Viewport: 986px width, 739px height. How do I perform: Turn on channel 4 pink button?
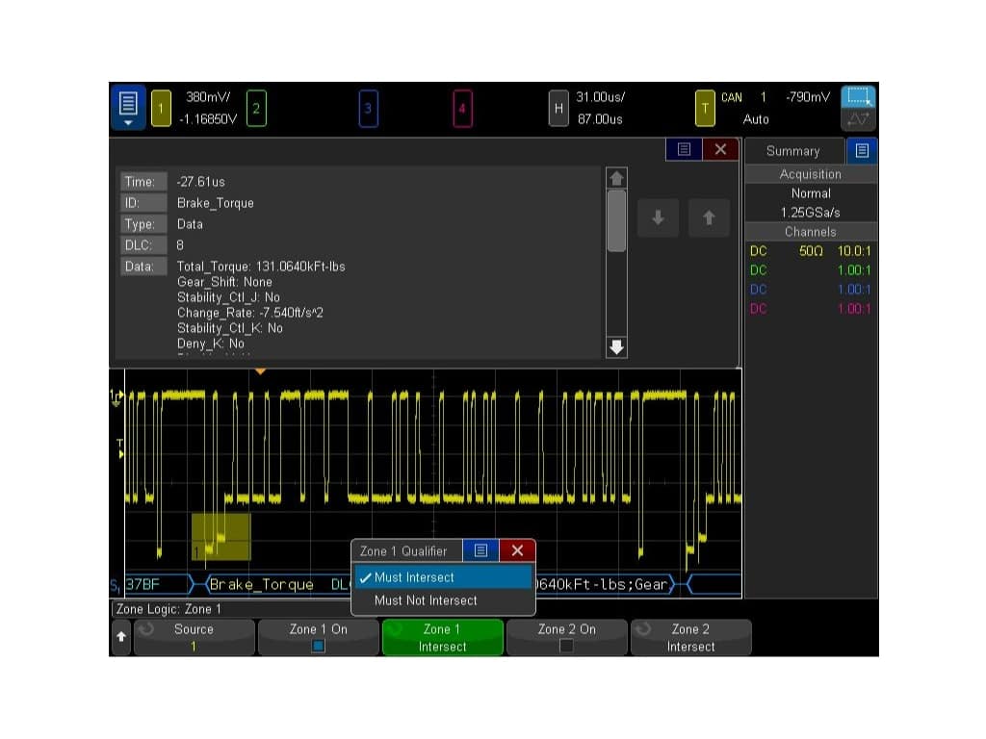click(462, 109)
